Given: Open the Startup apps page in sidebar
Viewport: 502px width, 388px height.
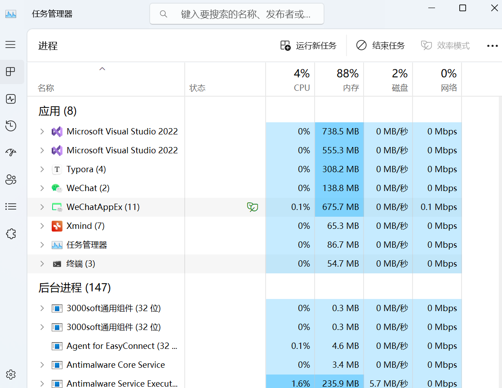Looking at the screenshot, I should (x=11, y=152).
